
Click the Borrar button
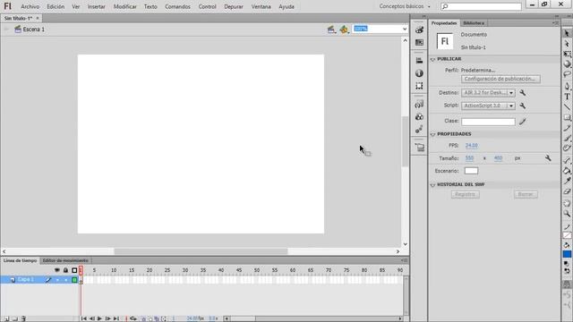526,194
